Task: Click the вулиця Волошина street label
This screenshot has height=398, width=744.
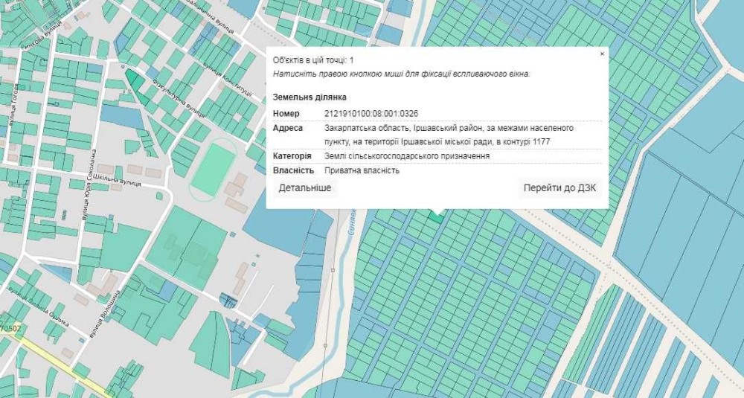Action: tap(110, 312)
